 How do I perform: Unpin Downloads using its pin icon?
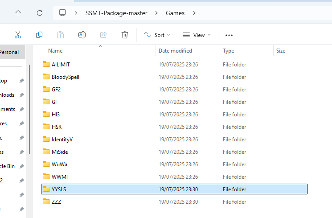pos(21,95)
